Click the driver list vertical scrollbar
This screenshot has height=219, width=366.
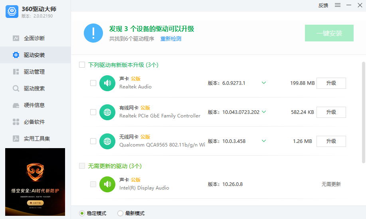pyautogui.click(x=364, y=113)
